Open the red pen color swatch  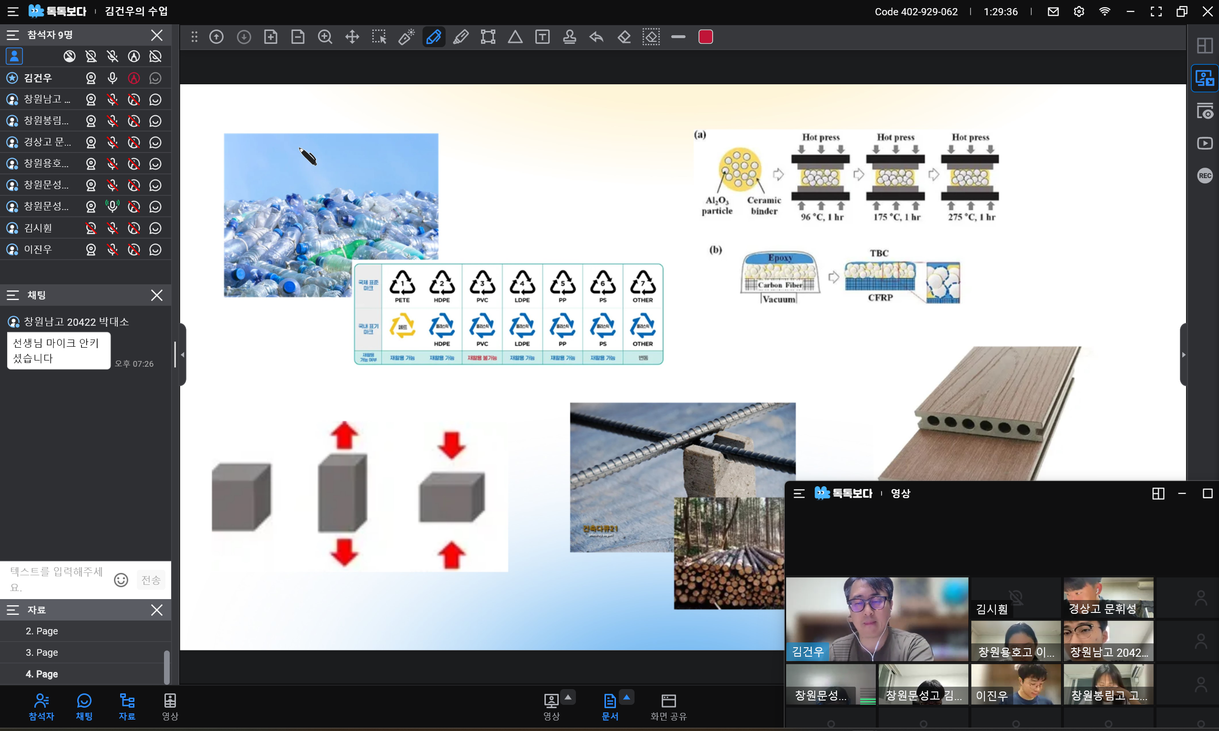[706, 37]
